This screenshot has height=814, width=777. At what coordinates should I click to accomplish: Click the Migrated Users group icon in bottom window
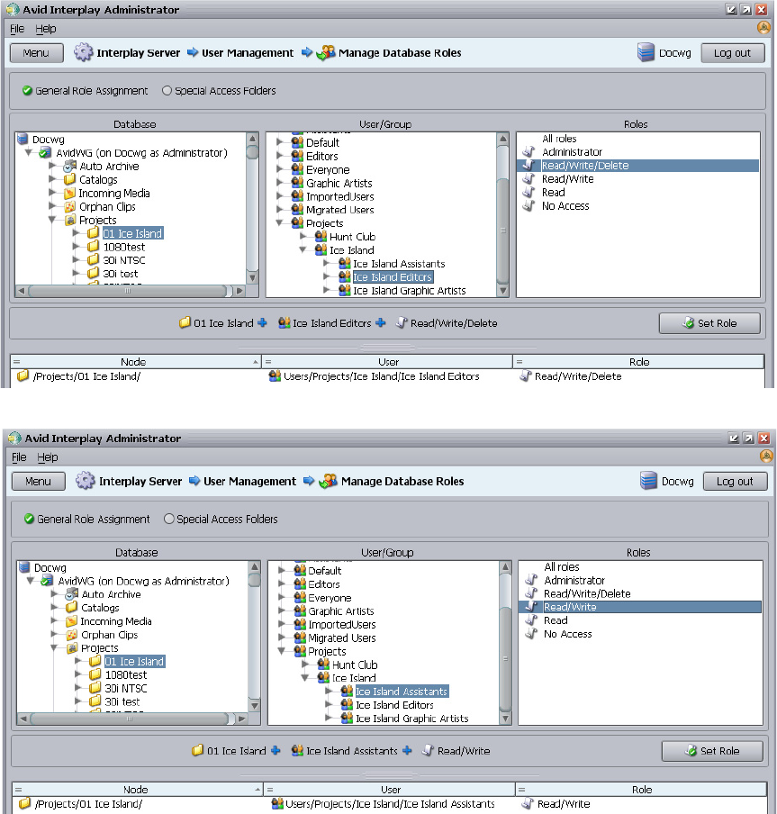[x=300, y=638]
